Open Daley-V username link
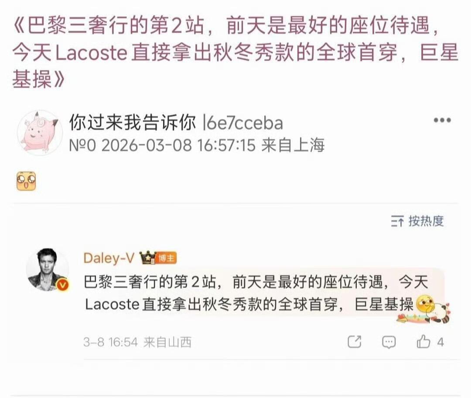This screenshot has width=471, height=398. 109,258
